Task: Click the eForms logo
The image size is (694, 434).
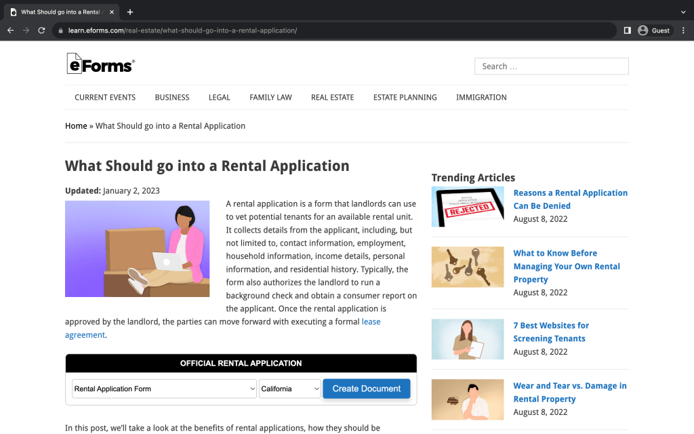Action: [100, 64]
